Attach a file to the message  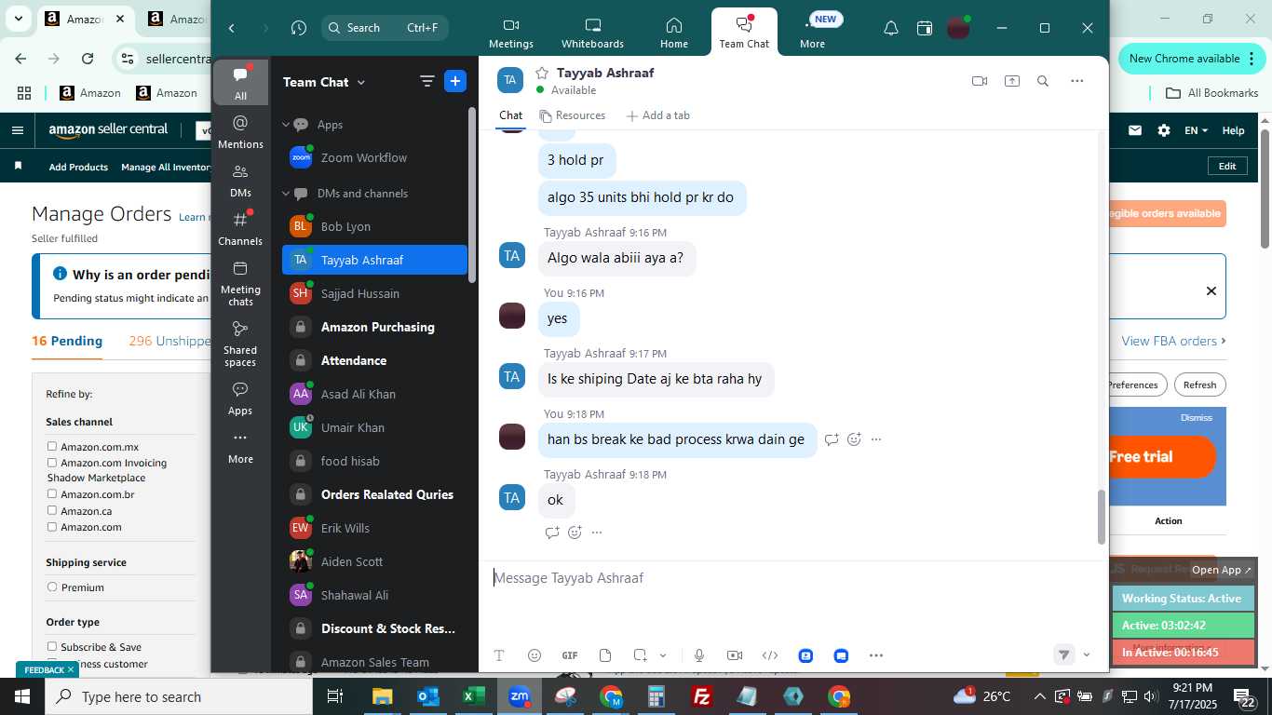tap(605, 655)
